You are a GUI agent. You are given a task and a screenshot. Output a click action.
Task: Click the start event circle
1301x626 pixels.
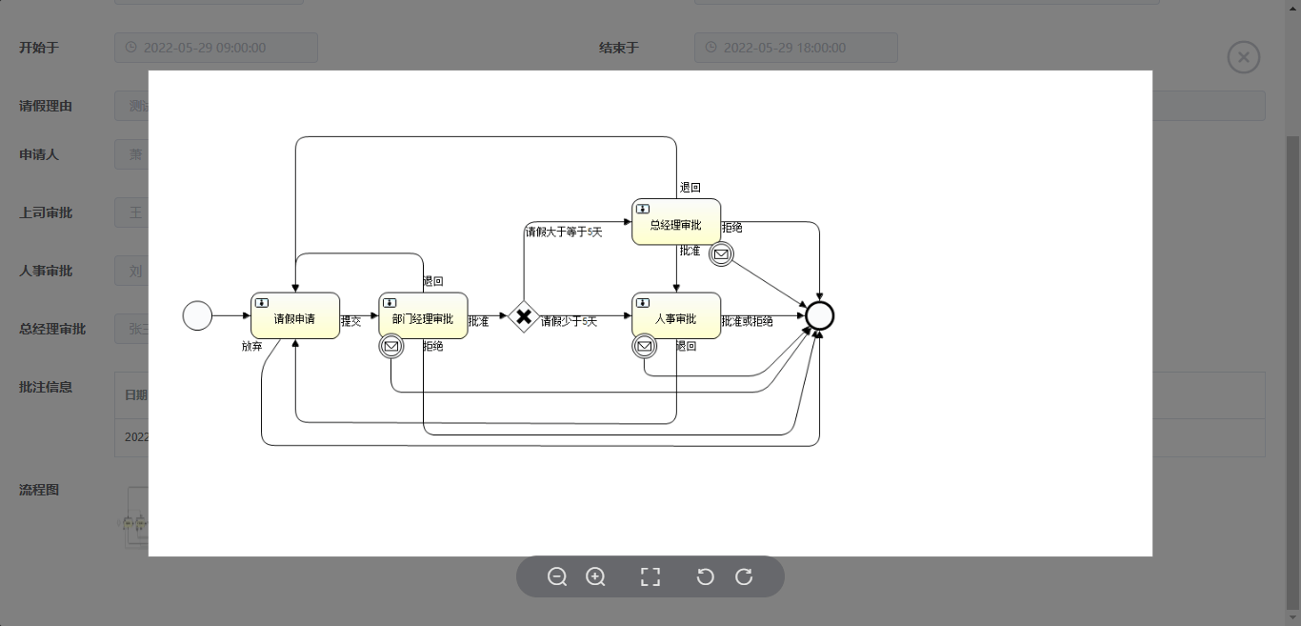(x=197, y=315)
